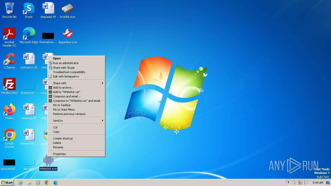Select the FileZilla Client shortcut

tap(9, 86)
